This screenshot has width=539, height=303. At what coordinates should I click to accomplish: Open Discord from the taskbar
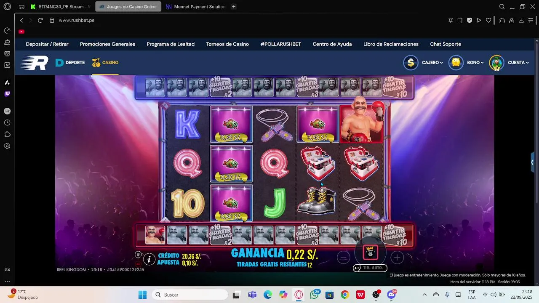coord(391,295)
